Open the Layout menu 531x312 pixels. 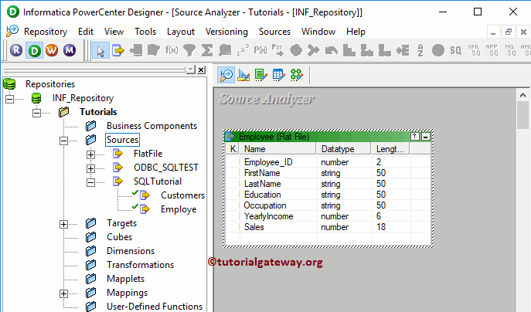coord(181,32)
